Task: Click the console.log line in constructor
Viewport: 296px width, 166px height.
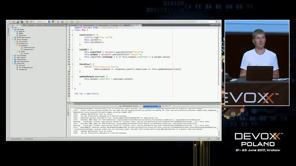Action: pyautogui.click(x=98, y=37)
